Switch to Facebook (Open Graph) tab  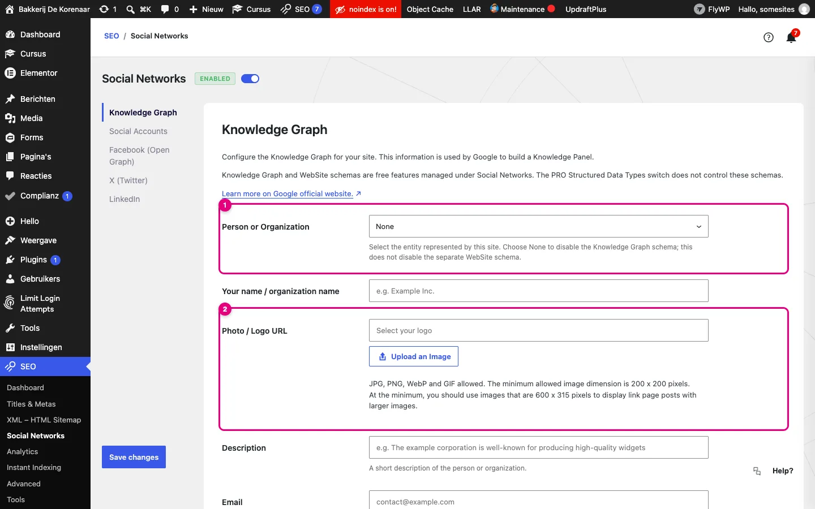point(139,156)
